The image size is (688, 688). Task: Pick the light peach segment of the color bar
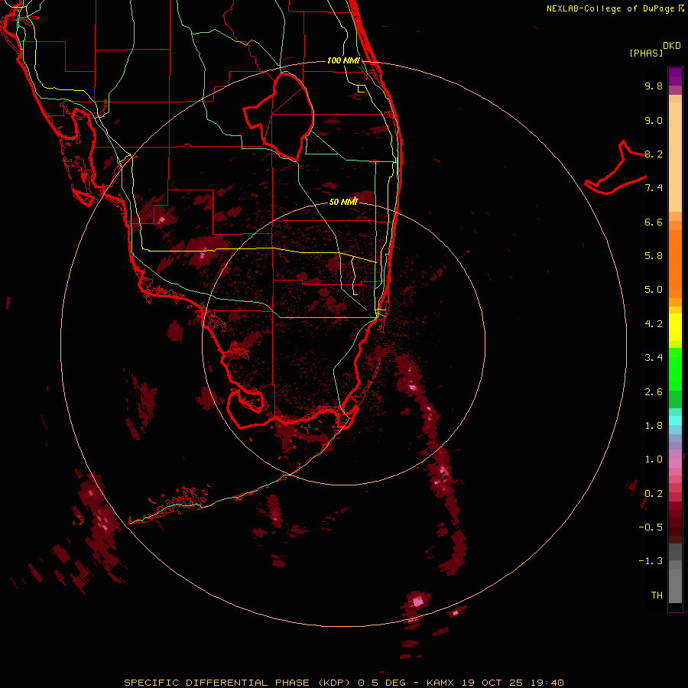pos(675,157)
